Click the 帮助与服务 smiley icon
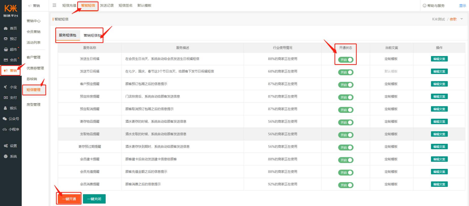The width and height of the screenshot is (469, 206). pyautogui.click(x=424, y=6)
